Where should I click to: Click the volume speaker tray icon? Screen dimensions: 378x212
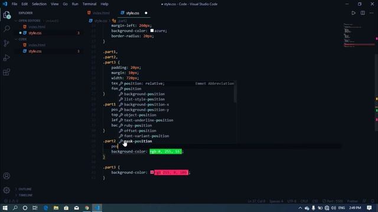tap(334, 208)
